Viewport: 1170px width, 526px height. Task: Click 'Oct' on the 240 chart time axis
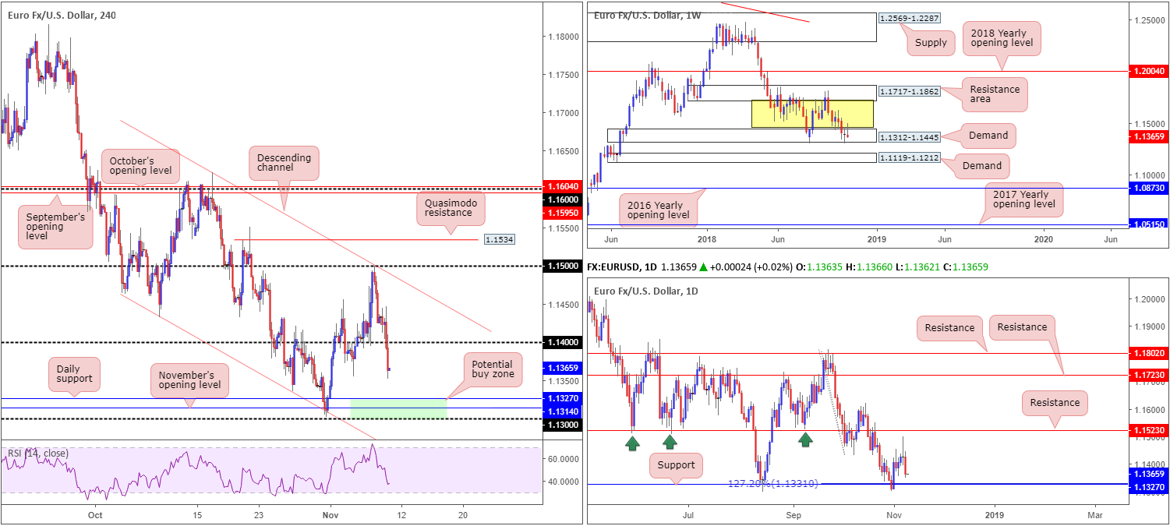[95, 515]
